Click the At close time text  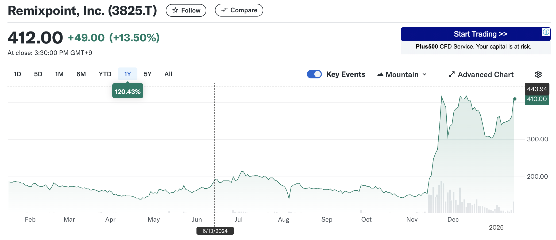pos(50,53)
